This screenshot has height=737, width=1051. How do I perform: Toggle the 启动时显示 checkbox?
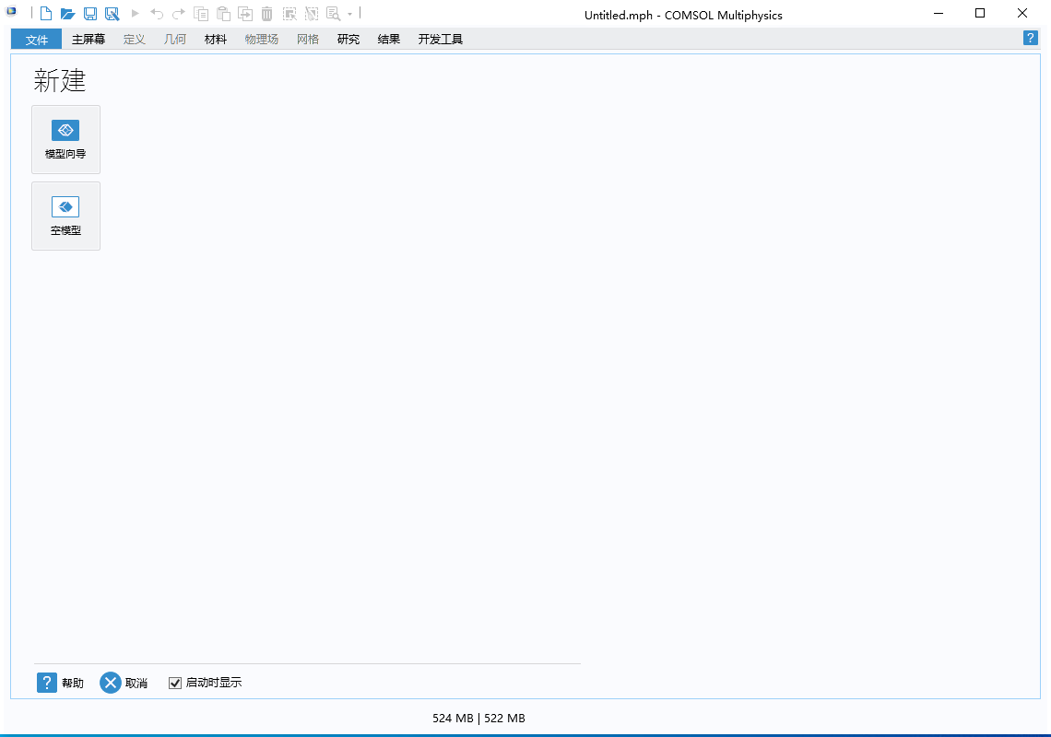(x=175, y=683)
